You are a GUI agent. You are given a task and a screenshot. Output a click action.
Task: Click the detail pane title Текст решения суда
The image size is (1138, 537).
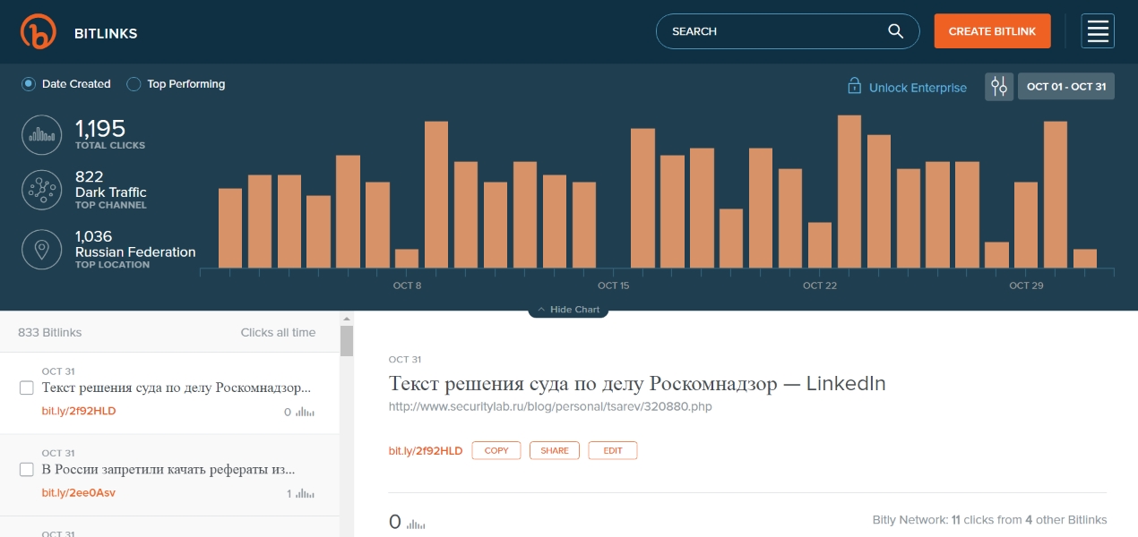tap(637, 384)
